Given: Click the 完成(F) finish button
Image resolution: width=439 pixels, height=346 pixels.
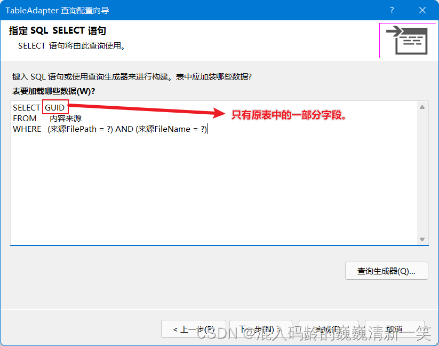Looking at the screenshot, I should tap(328, 329).
